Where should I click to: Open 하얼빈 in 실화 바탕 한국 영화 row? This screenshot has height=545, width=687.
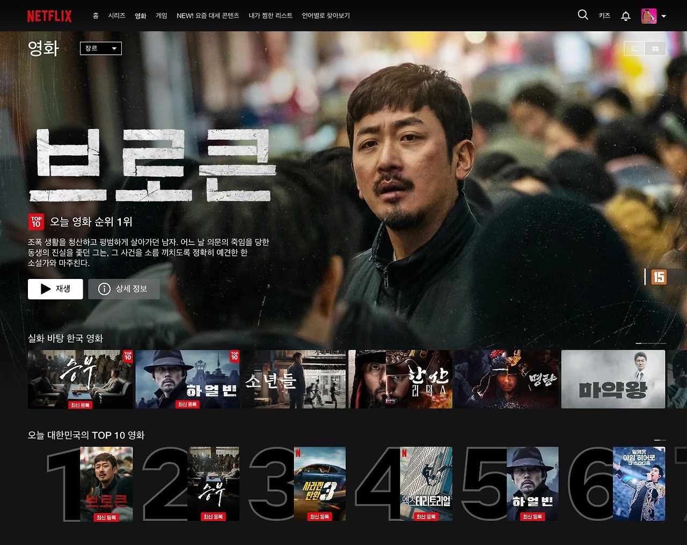coord(187,379)
